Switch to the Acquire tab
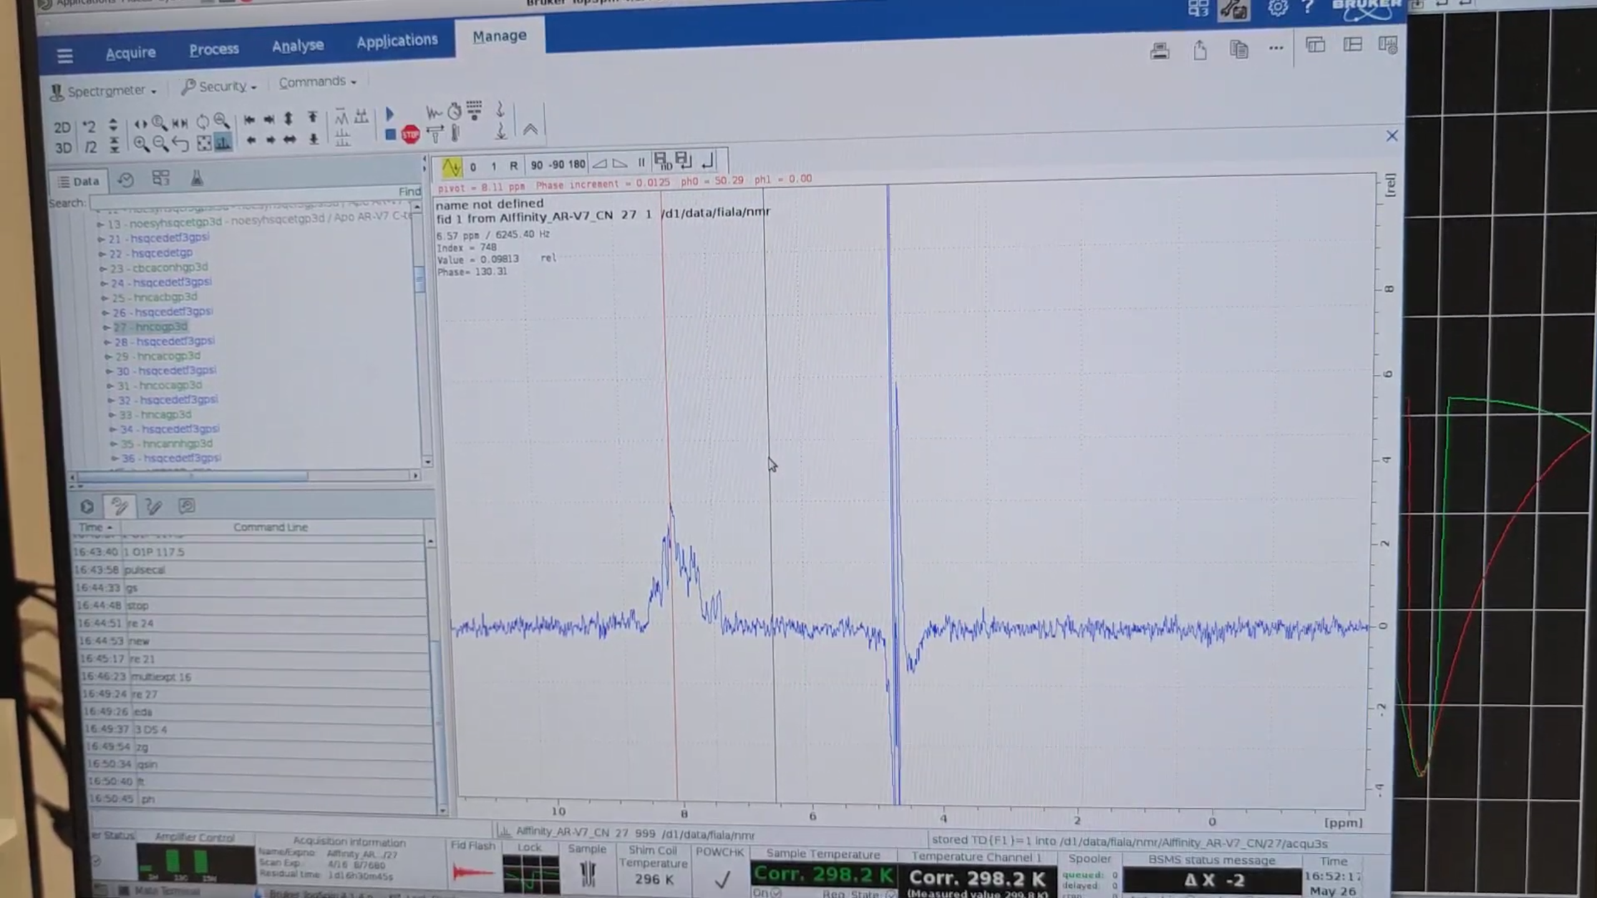The height and width of the screenshot is (898, 1597). coord(130,53)
